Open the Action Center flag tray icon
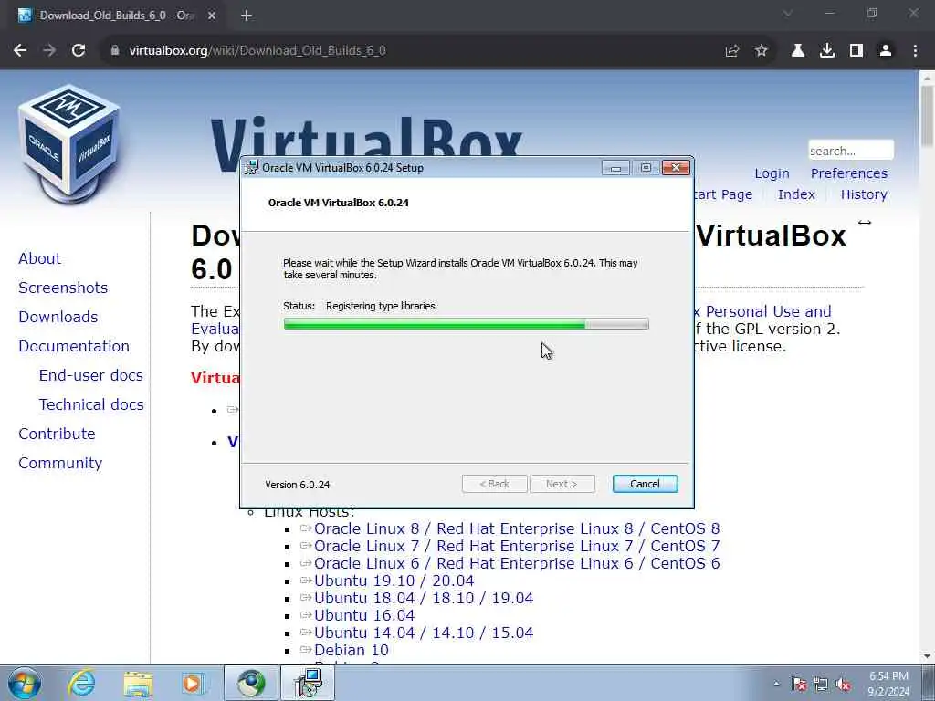Viewport: 935px width, 701px height. click(798, 685)
